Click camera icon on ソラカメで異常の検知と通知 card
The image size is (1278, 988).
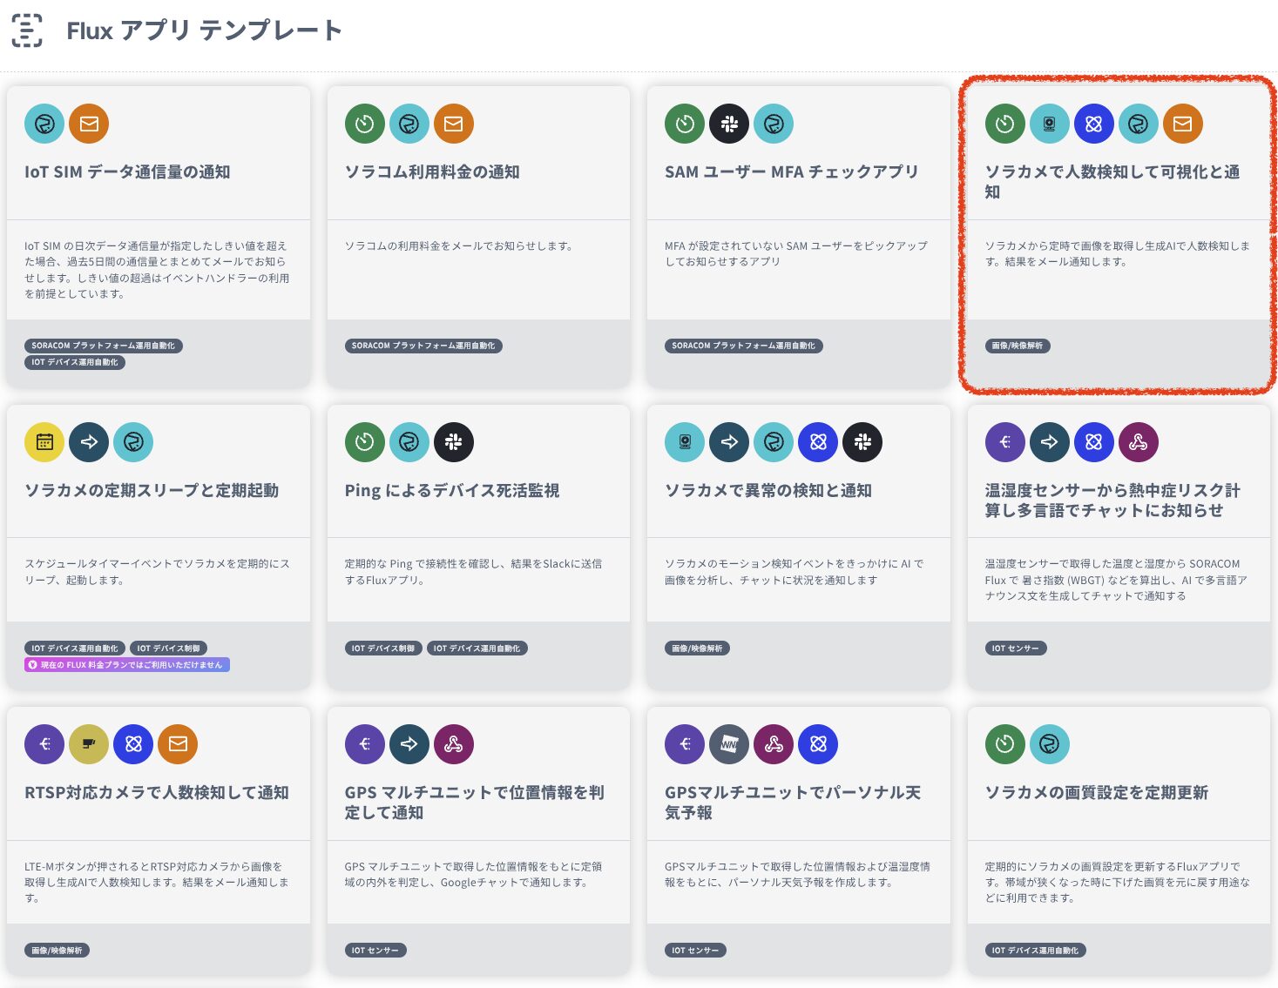tap(685, 442)
